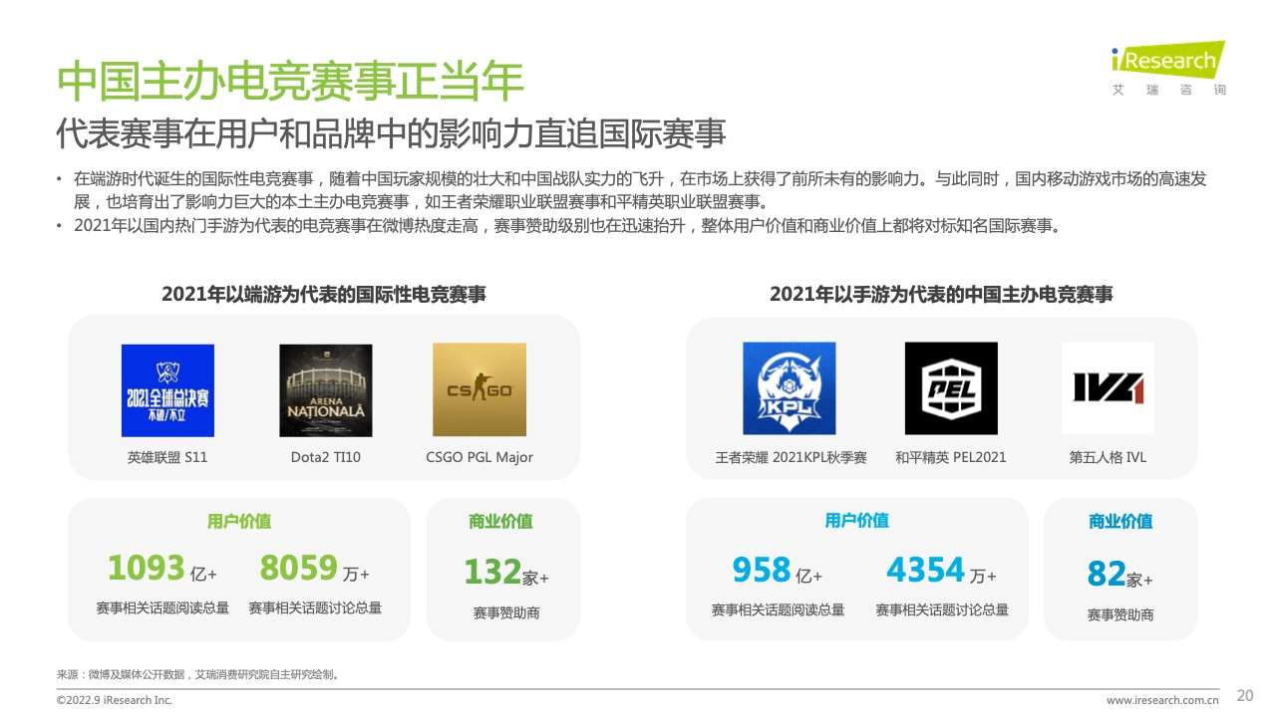This screenshot has width=1276, height=717.
Task: Click the ©2022.9 iResearch Inc. footer
Action: point(115,700)
